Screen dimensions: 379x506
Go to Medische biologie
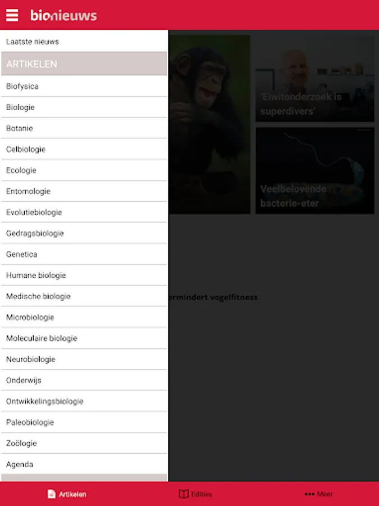pyautogui.click(x=84, y=296)
